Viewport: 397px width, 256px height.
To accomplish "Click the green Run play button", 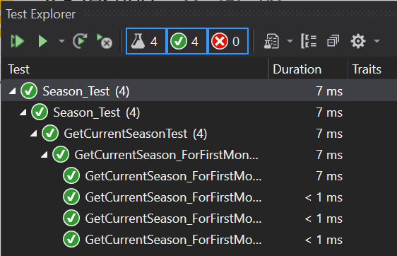I will [42, 41].
